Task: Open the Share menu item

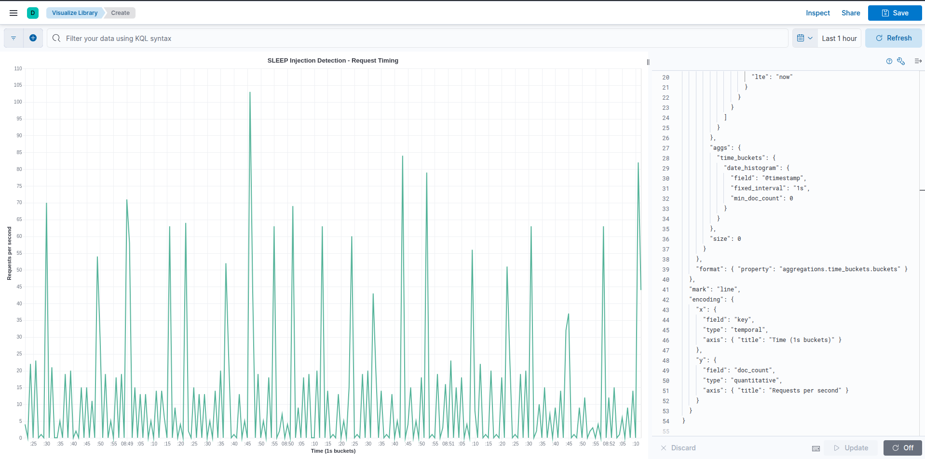Action: click(851, 13)
